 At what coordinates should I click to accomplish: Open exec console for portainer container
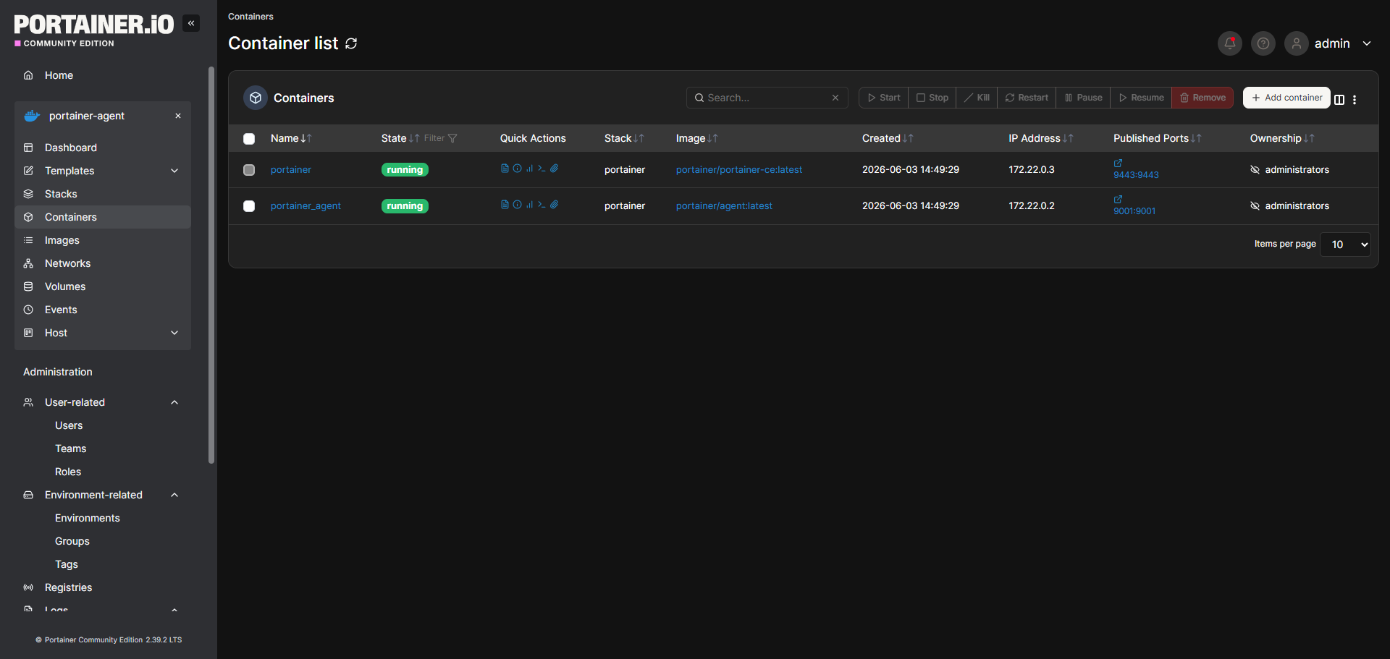542,169
